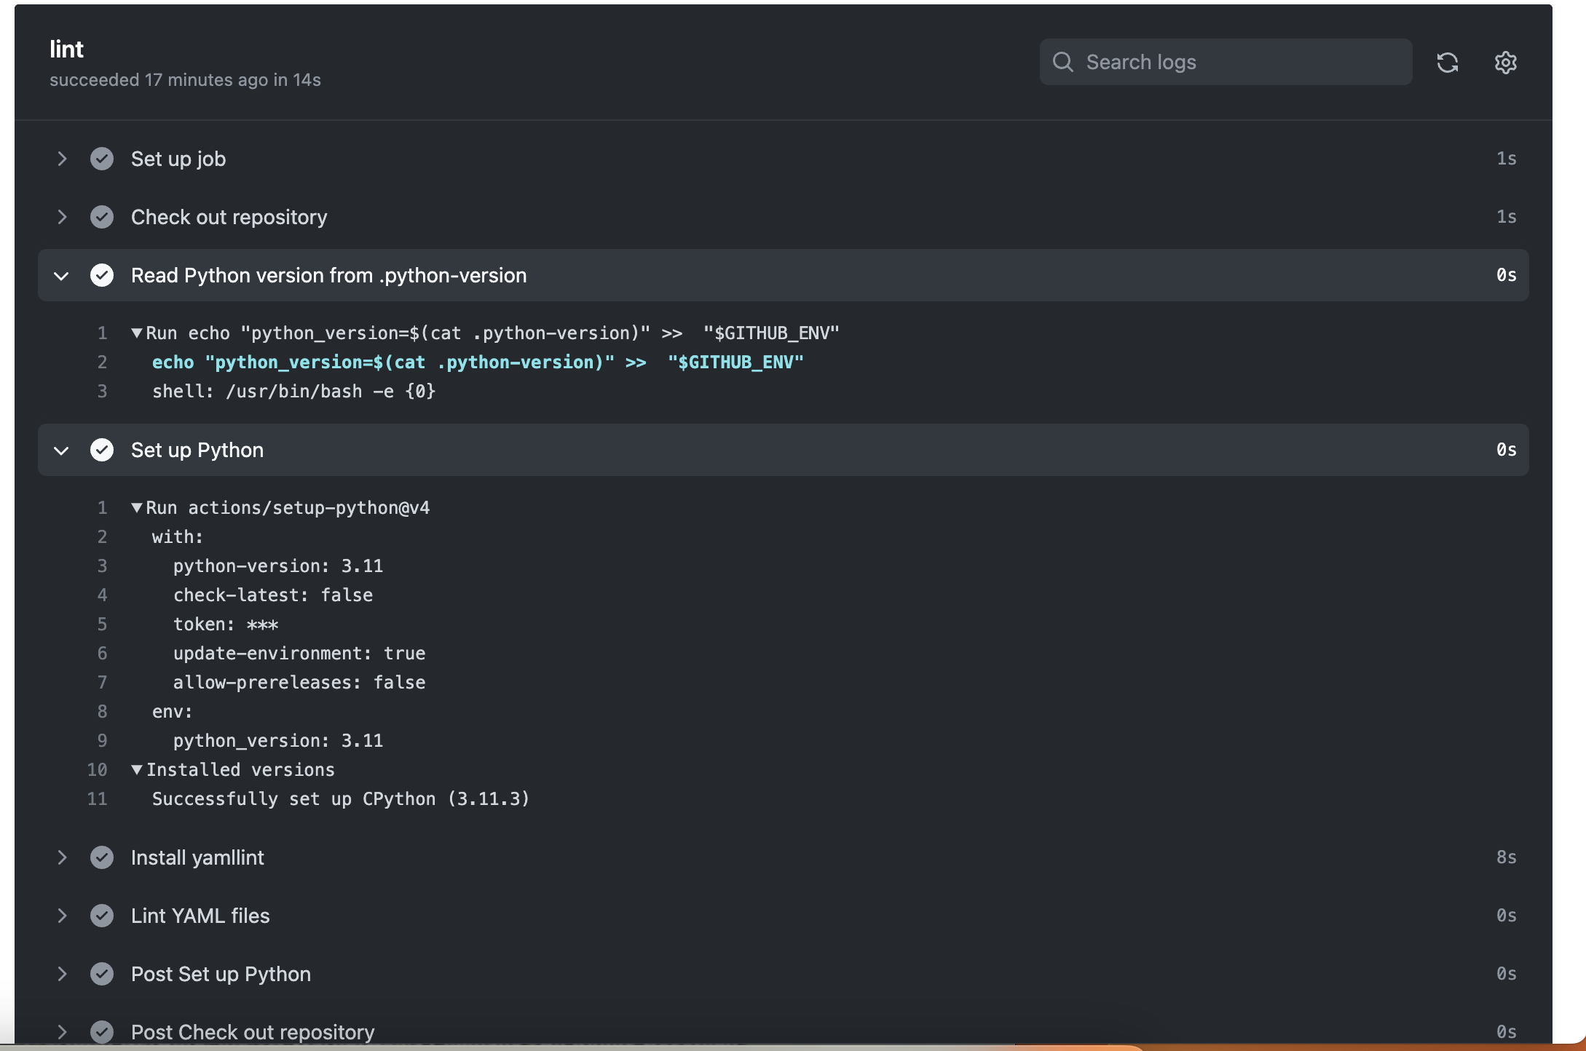The height and width of the screenshot is (1051, 1586).
Task: Expand the Set up job step
Action: [62, 159]
